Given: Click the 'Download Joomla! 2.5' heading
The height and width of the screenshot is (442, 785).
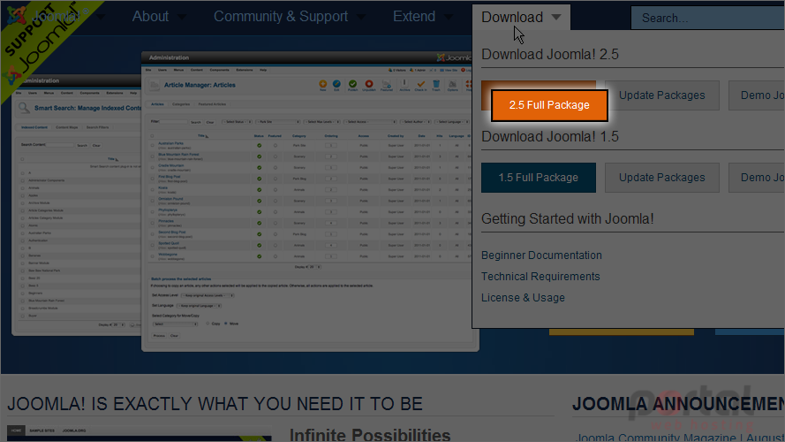Looking at the screenshot, I should coord(550,54).
